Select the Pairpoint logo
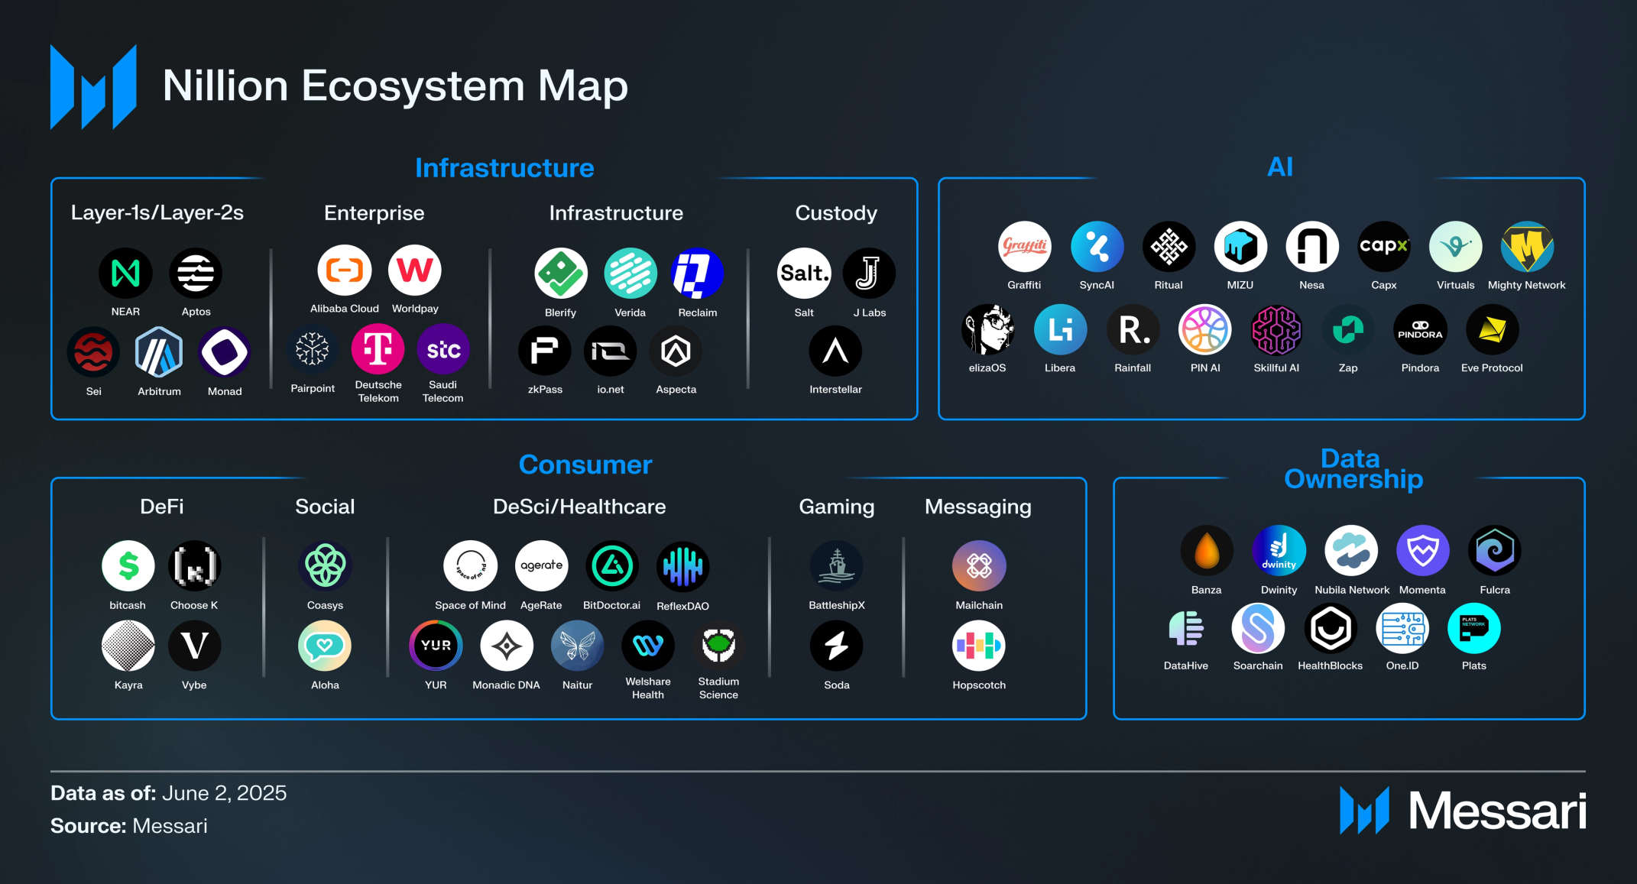This screenshot has height=884, width=1637. [x=312, y=348]
